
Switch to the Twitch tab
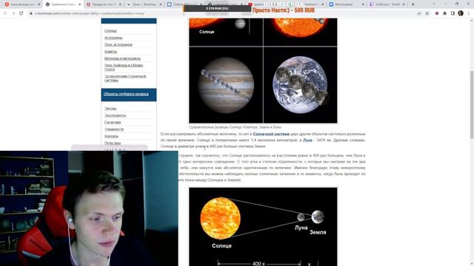(387, 4)
